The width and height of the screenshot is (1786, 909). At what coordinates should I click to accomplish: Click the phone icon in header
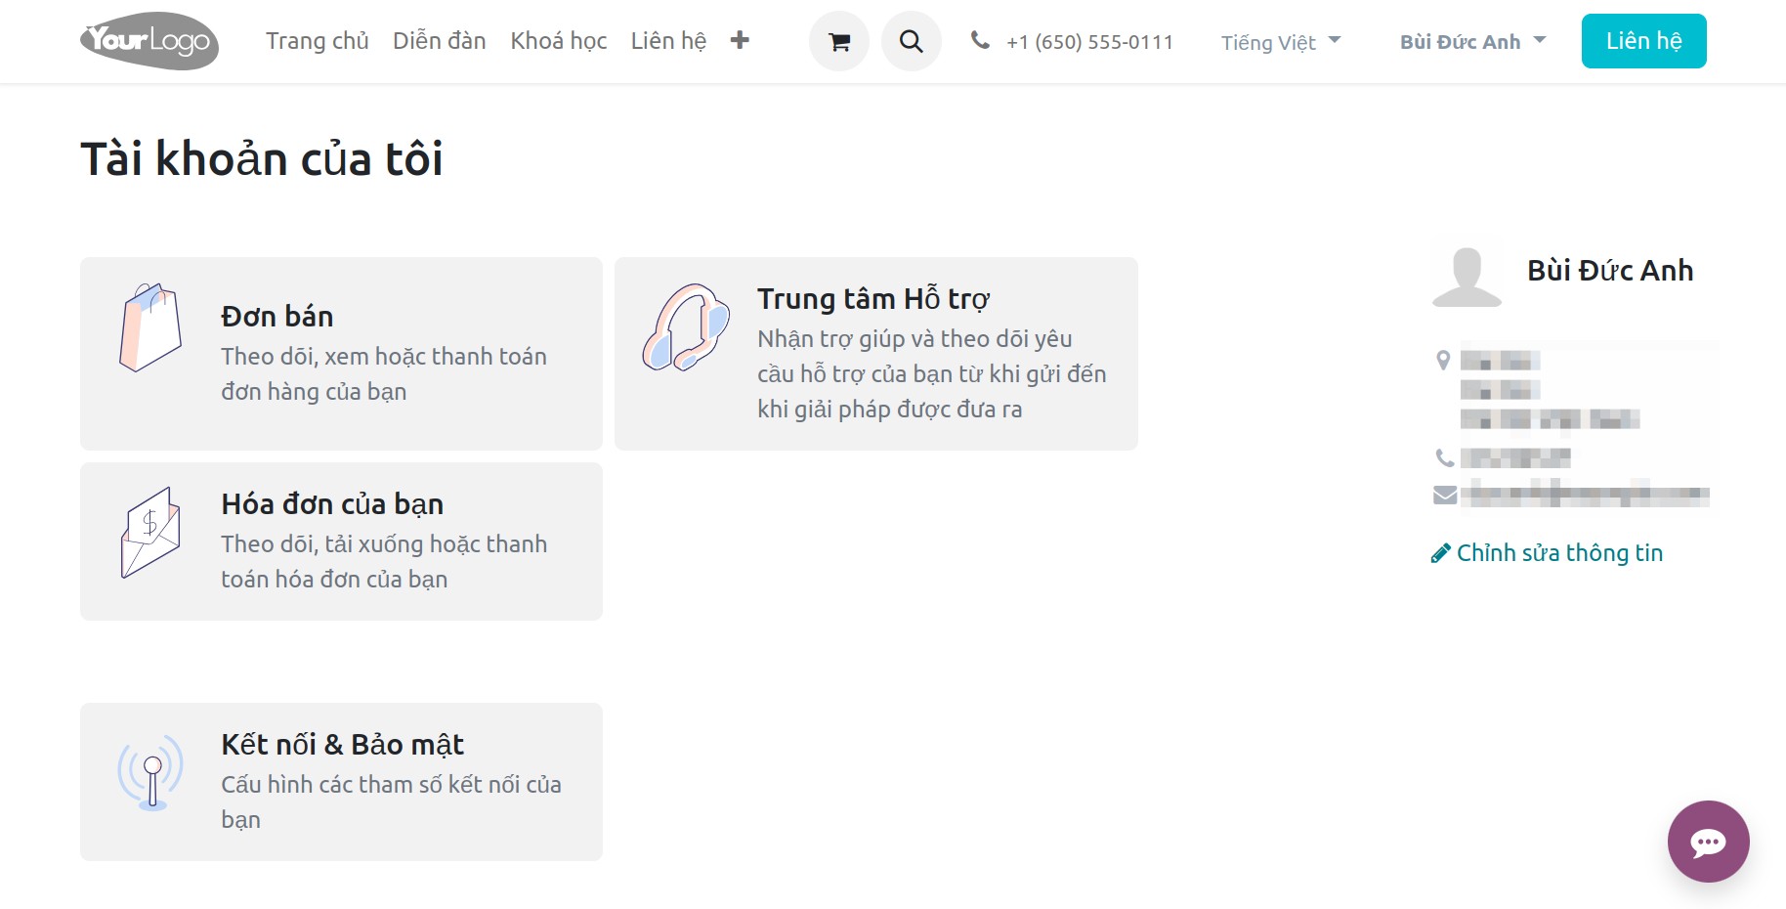[980, 40]
